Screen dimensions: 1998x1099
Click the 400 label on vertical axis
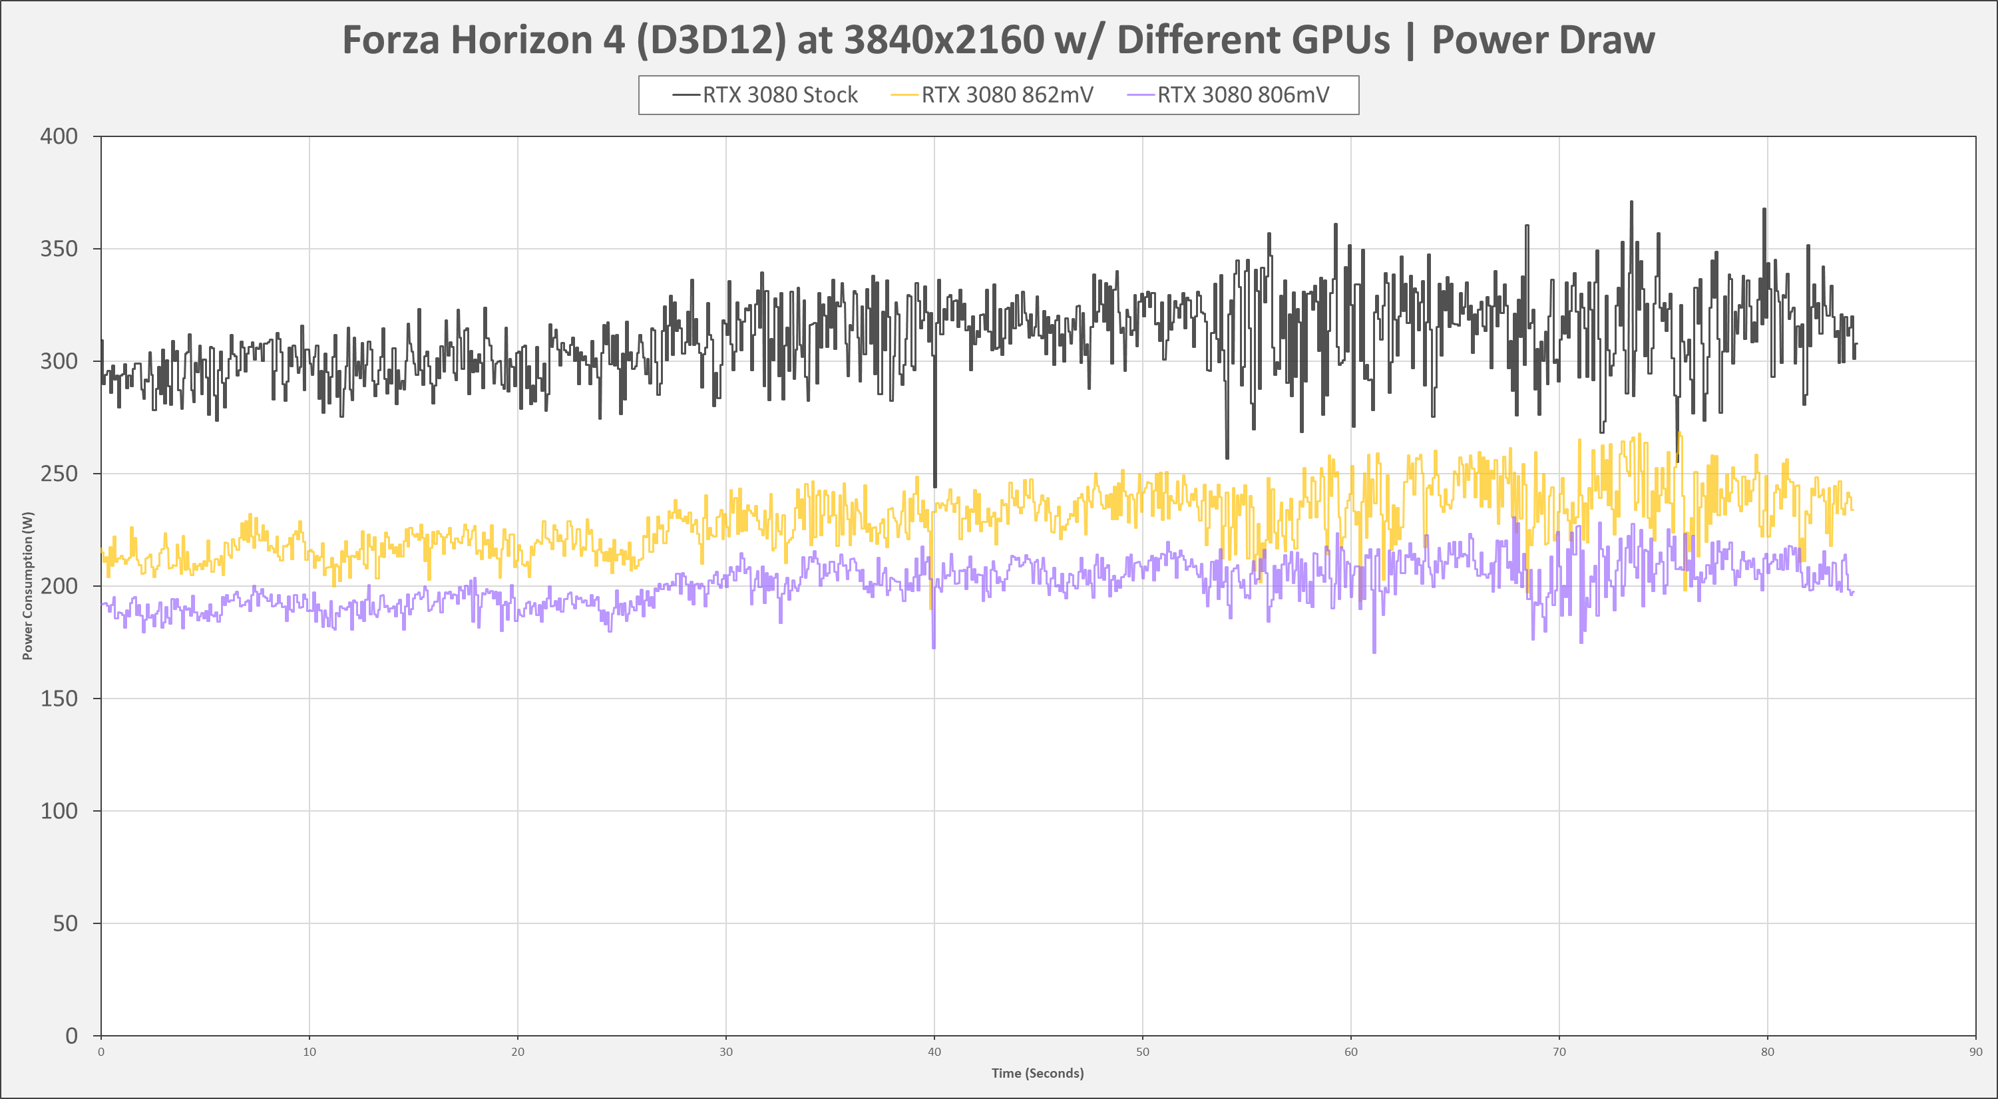[x=59, y=136]
